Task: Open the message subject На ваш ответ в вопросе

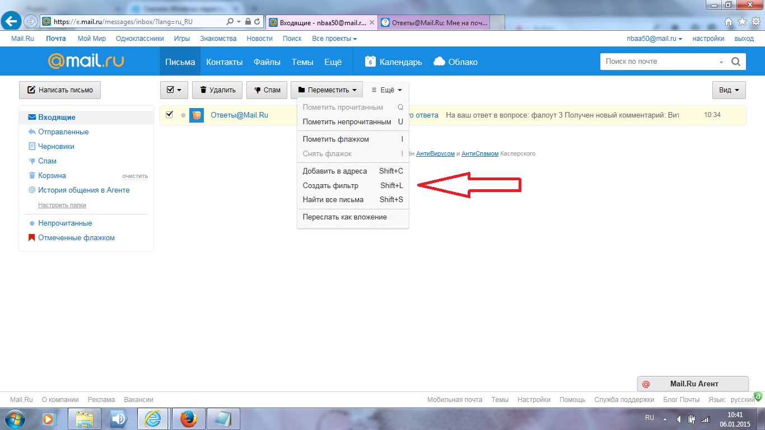Action: 562,115
